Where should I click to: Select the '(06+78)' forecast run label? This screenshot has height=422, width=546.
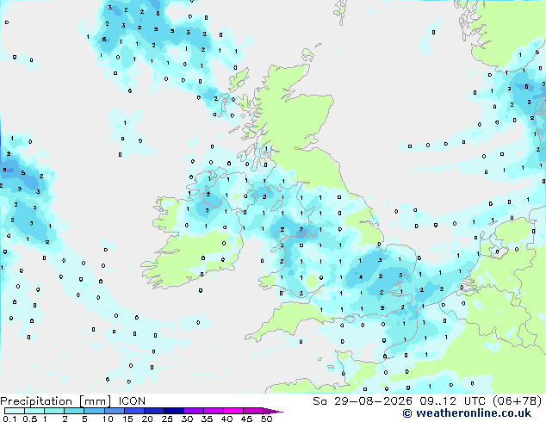click(x=518, y=401)
